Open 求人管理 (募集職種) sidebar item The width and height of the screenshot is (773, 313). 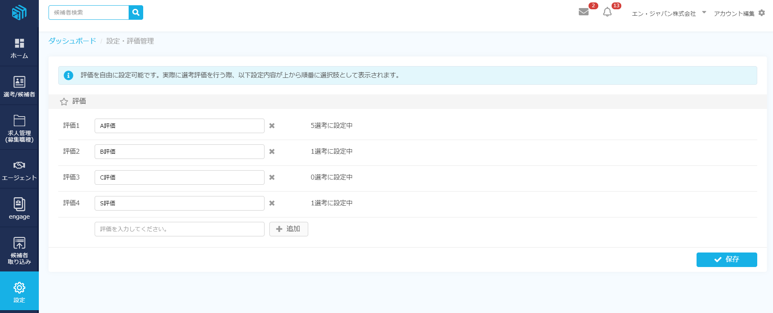(19, 128)
